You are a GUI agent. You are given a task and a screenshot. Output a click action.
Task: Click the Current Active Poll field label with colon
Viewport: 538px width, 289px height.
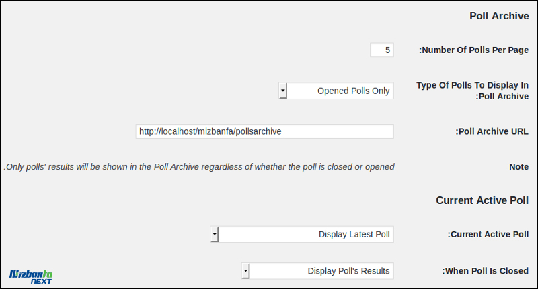click(x=488, y=234)
